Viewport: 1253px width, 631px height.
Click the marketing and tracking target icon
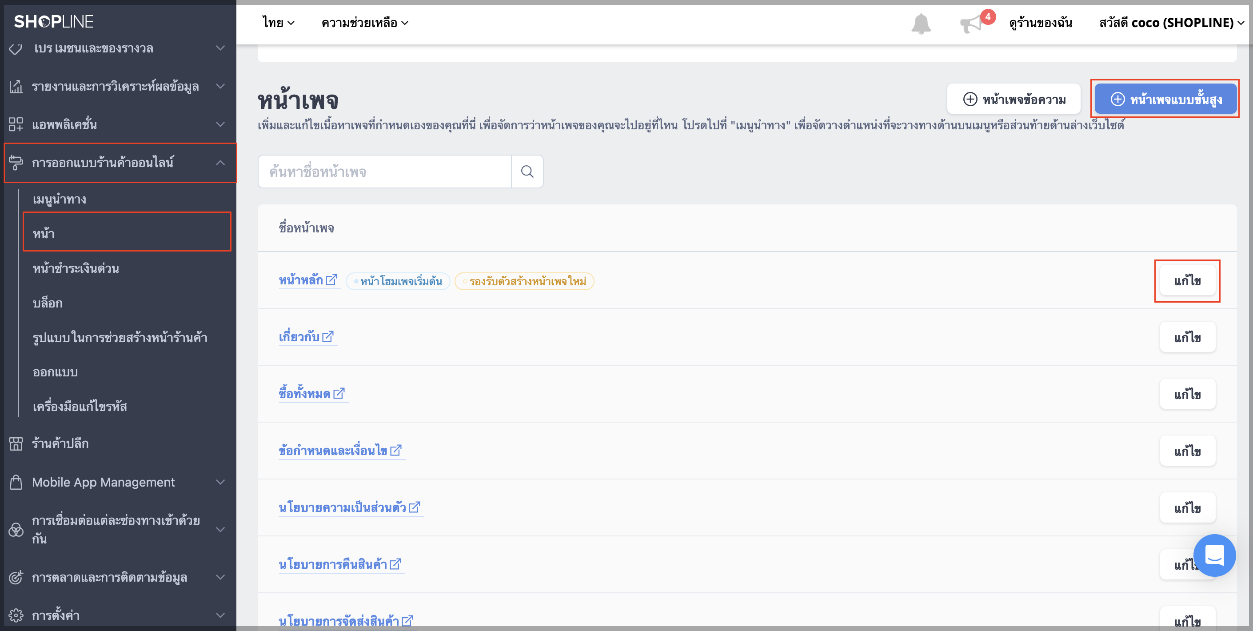coord(16,578)
